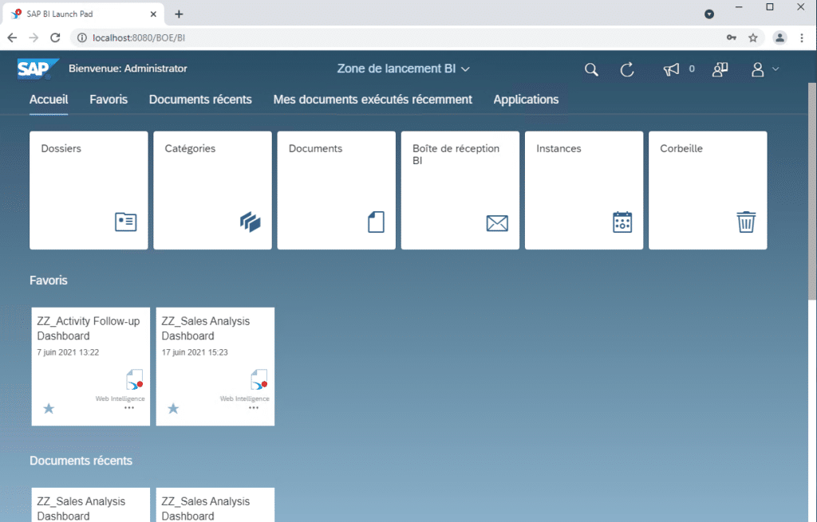Click the refresh icon in SAP header
817x522 pixels.
pyautogui.click(x=627, y=69)
